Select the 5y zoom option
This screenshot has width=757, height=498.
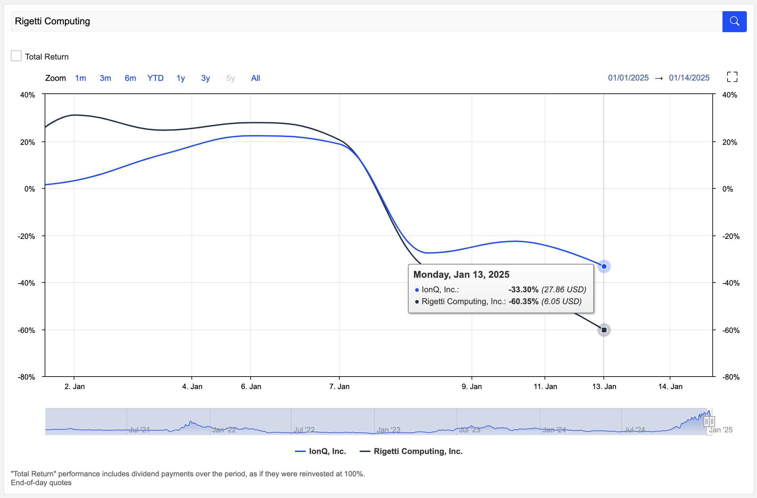tap(231, 78)
